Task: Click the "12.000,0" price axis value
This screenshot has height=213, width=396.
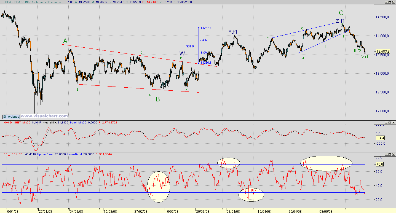Action: click(382, 111)
